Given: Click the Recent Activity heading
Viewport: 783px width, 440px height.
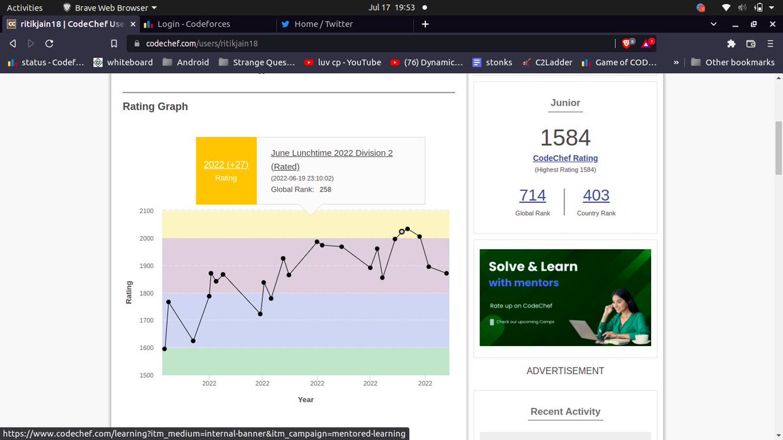Looking at the screenshot, I should 565,411.
